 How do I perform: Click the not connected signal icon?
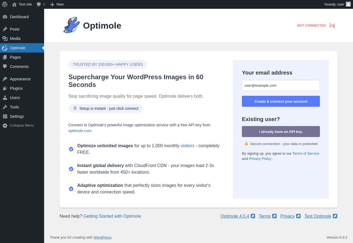(x=332, y=26)
